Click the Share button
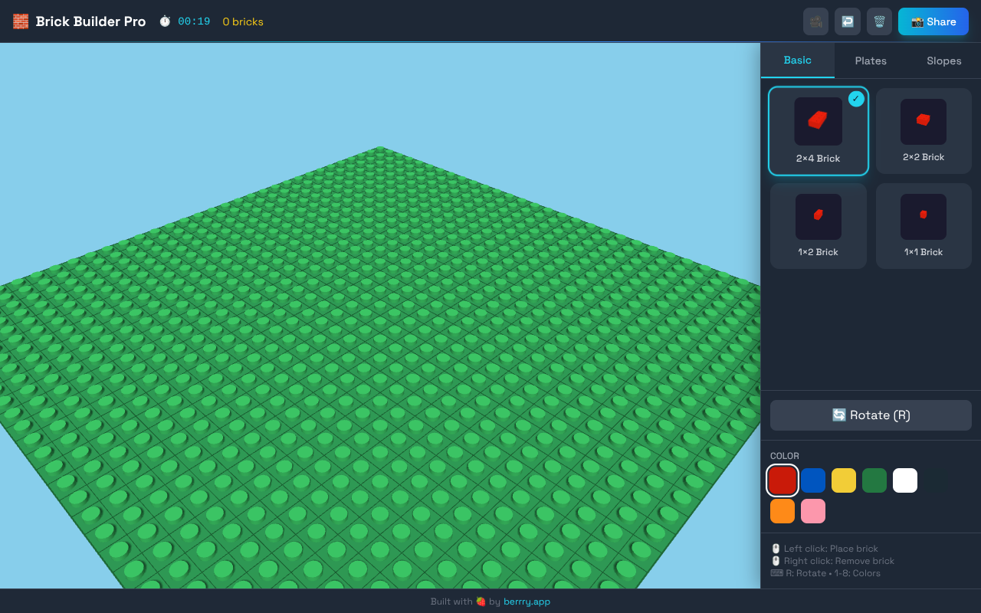Image resolution: width=981 pixels, height=613 pixels. point(933,21)
